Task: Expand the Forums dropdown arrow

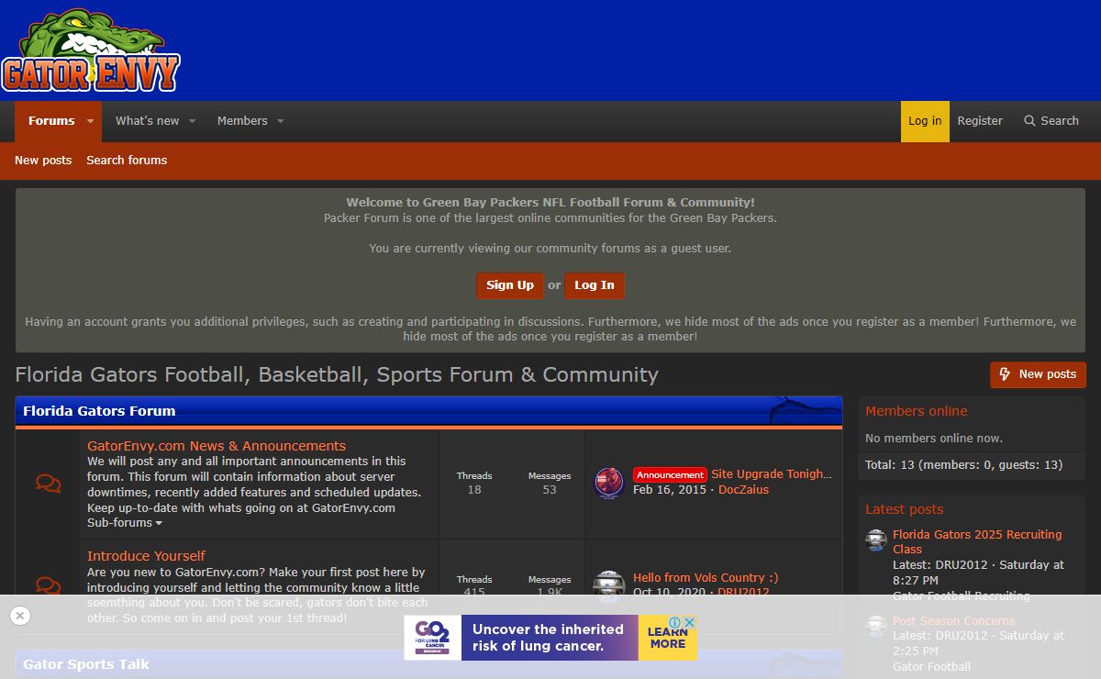Action: tap(90, 121)
